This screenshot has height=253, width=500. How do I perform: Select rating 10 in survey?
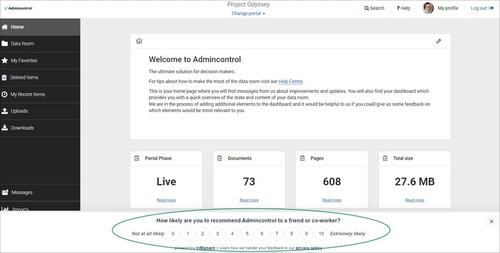point(321,233)
